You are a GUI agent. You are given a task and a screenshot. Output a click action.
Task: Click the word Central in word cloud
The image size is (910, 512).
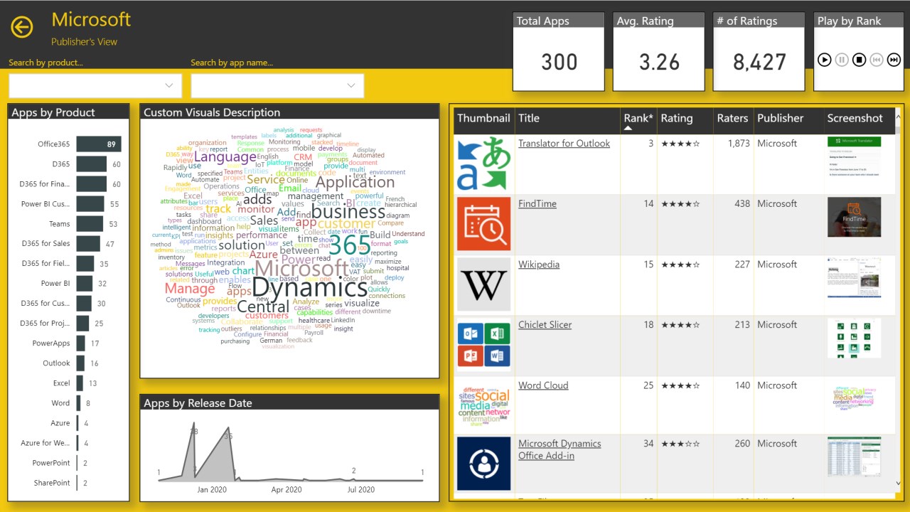coord(263,307)
